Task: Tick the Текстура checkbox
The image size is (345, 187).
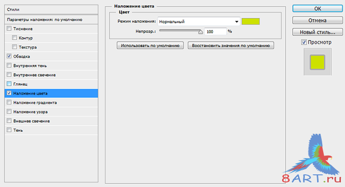Action: [x=15, y=47]
